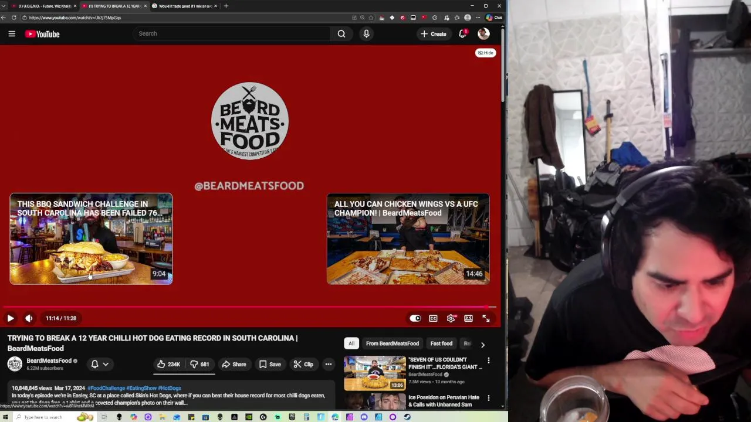Open options menu for Ice Poseidon video
Image resolution: width=751 pixels, height=422 pixels.
[488, 399]
